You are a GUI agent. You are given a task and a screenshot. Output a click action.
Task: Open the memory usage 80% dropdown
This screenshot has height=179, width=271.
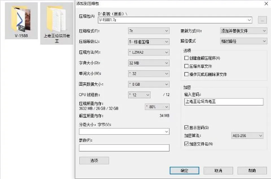(157, 107)
